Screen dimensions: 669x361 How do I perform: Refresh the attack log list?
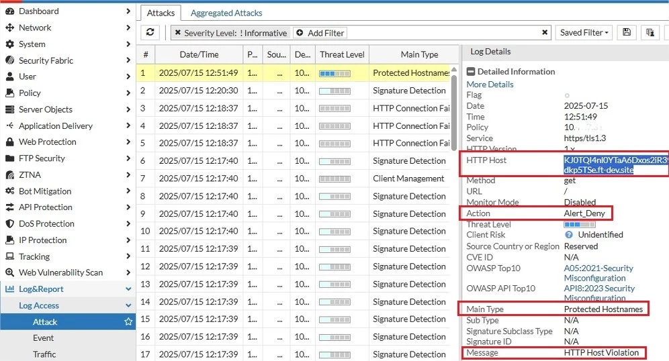(x=150, y=32)
